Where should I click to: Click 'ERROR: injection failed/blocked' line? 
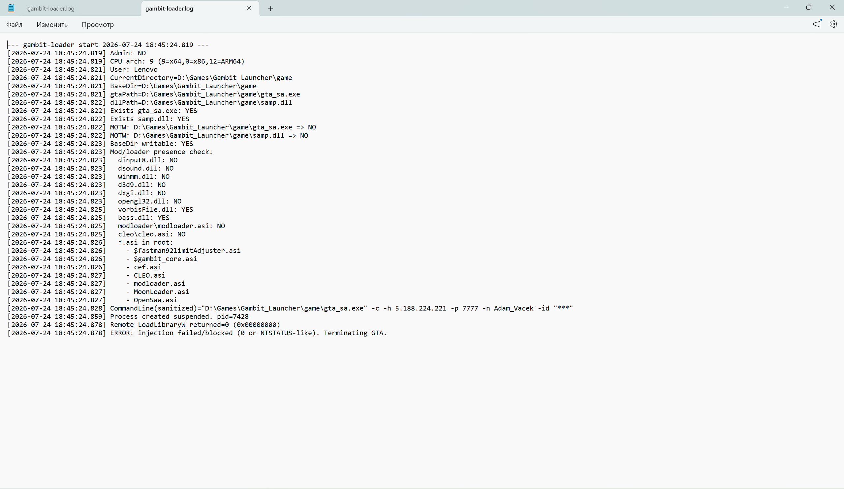[197, 333]
